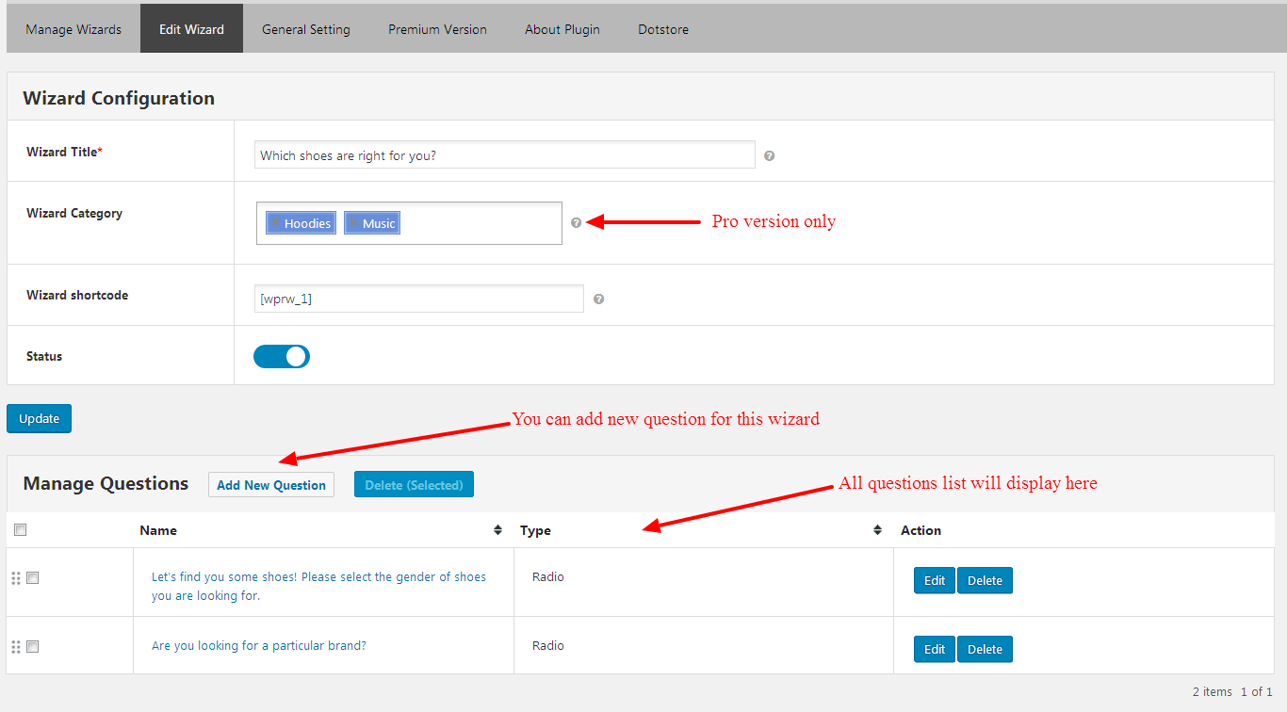
Task: Sort questions by the Name column arrows
Action: (x=497, y=530)
